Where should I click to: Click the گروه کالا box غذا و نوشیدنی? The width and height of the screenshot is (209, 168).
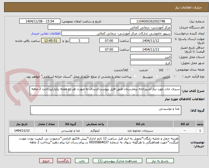point(106,110)
